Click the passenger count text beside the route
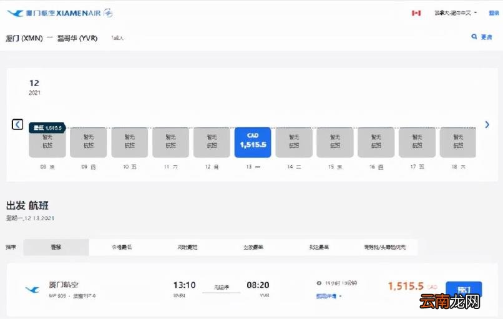Screen dimensions: 503x319 pyautogui.click(x=117, y=38)
